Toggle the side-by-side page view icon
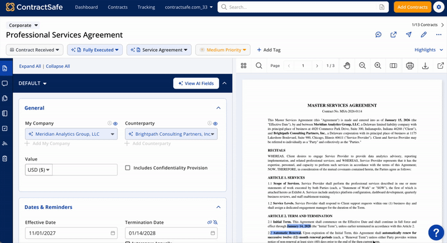This screenshot has height=243, width=447. pos(394,66)
